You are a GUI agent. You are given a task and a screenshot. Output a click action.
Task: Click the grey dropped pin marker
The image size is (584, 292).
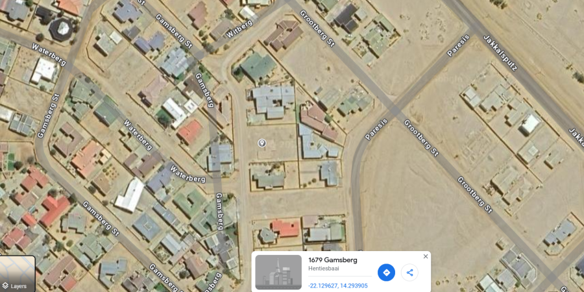click(262, 143)
